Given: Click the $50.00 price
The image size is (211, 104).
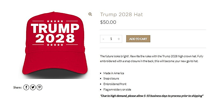Looking at the screenshot, I should (x=108, y=22).
